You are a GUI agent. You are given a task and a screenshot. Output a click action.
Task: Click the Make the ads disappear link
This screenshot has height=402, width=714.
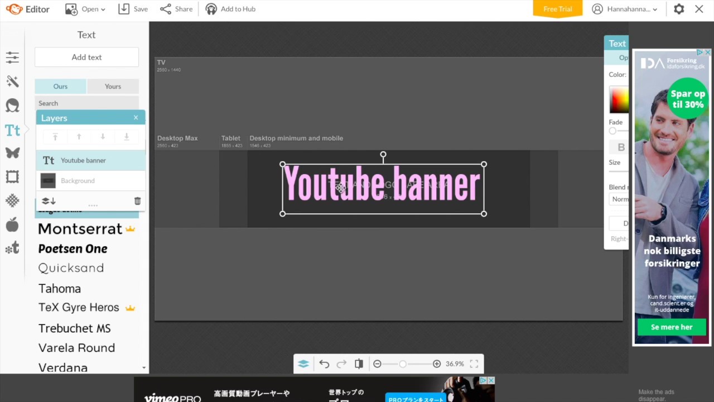click(x=656, y=395)
